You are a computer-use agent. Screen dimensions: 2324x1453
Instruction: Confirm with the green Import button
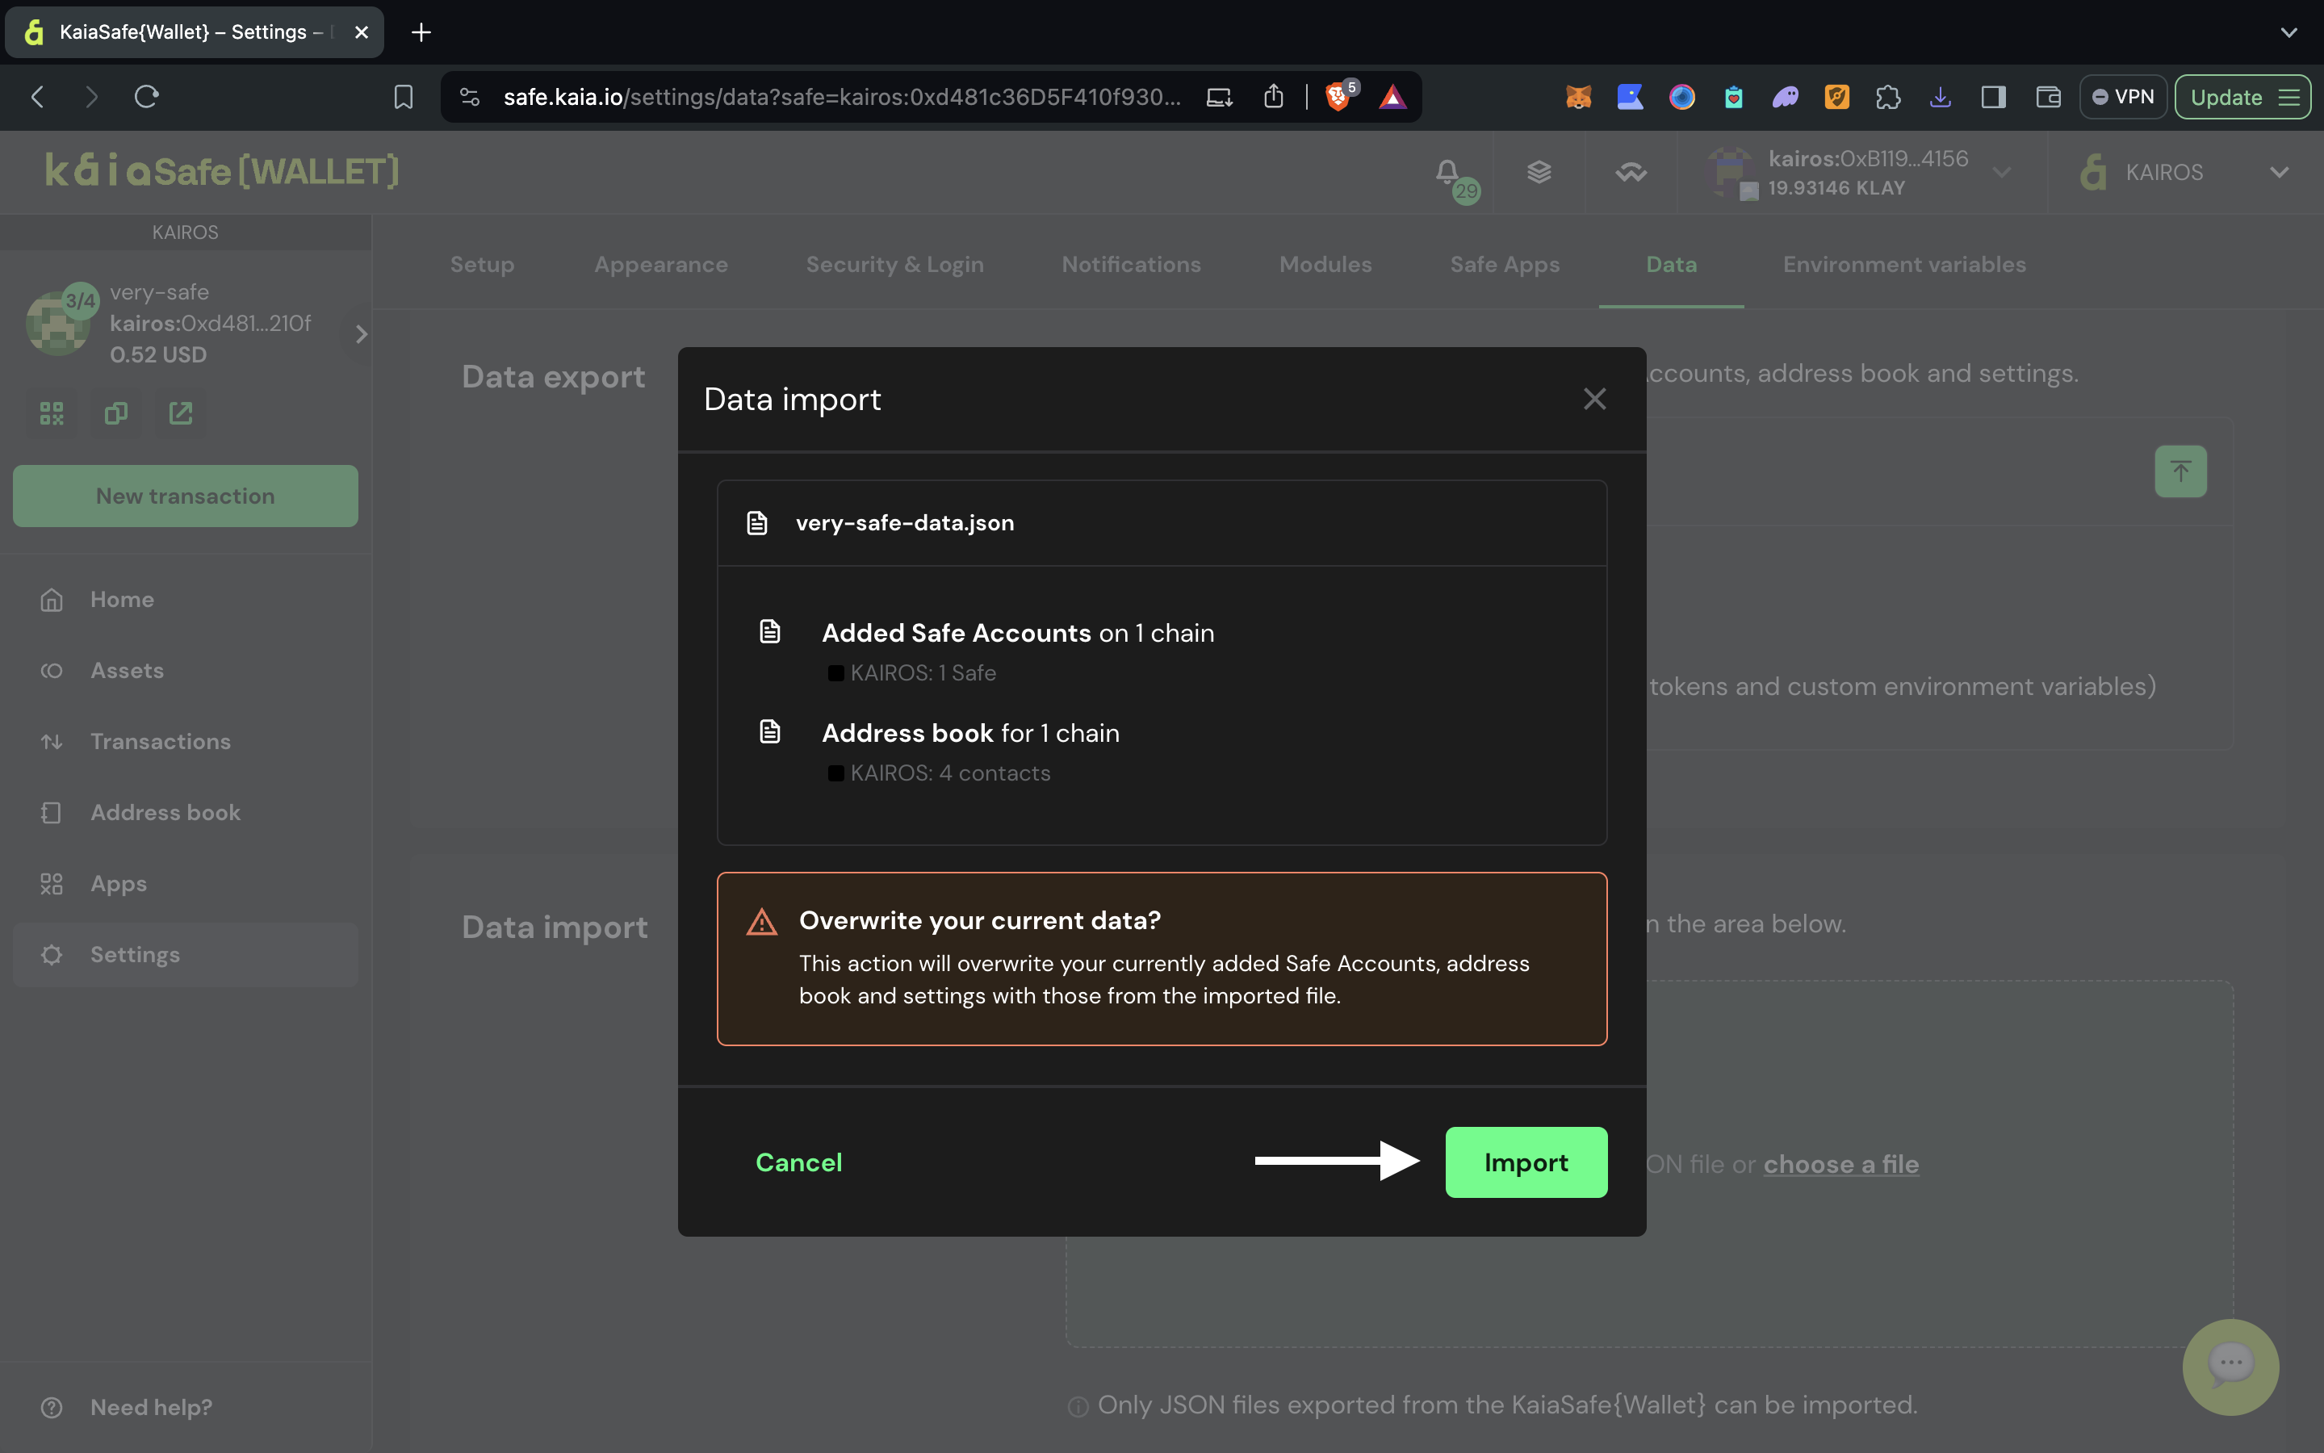click(x=1525, y=1162)
